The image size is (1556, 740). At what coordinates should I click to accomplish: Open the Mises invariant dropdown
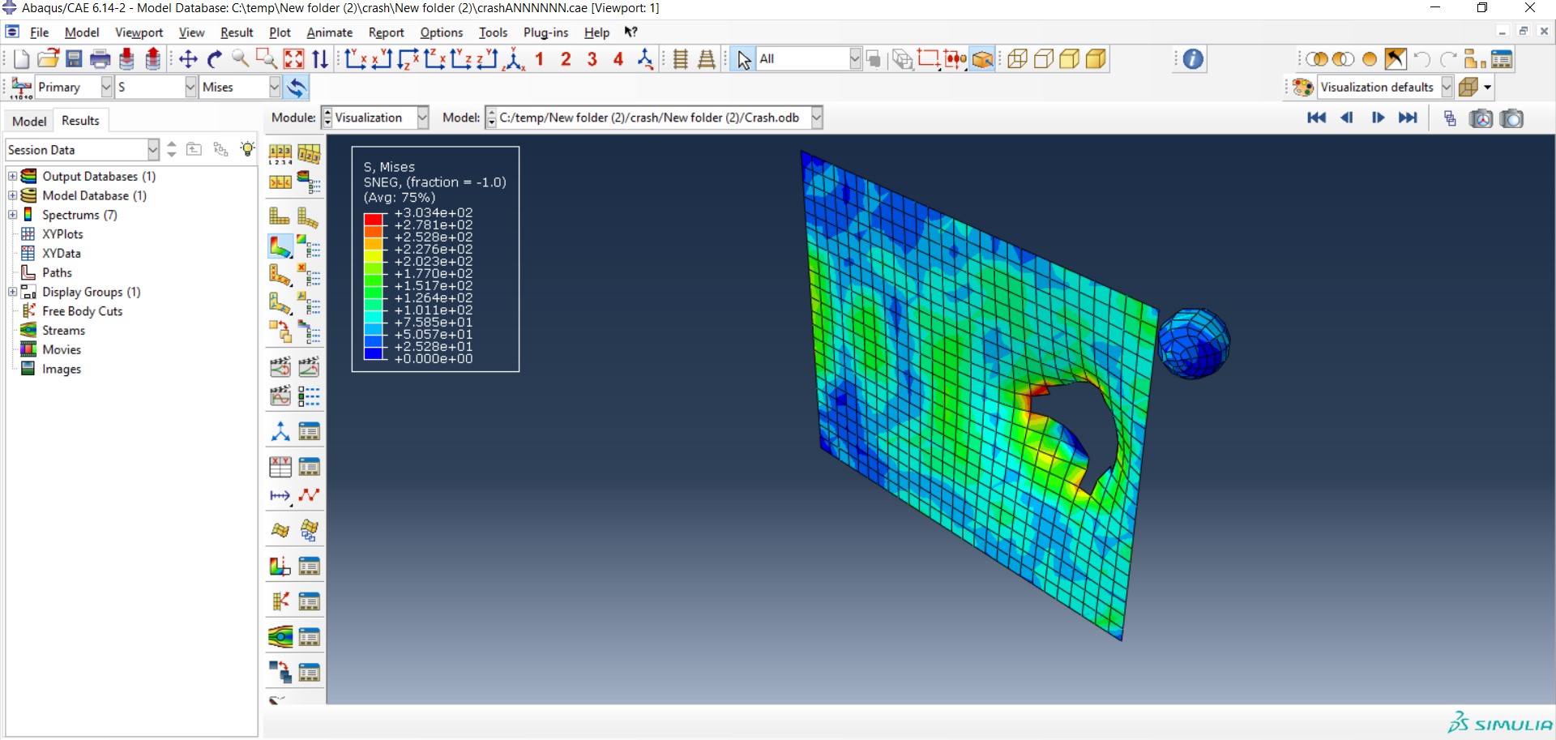[x=274, y=88]
